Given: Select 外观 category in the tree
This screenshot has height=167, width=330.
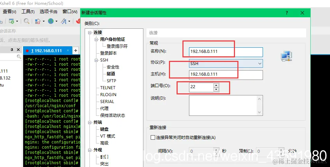Looking at the screenshot, I should tap(98, 150).
